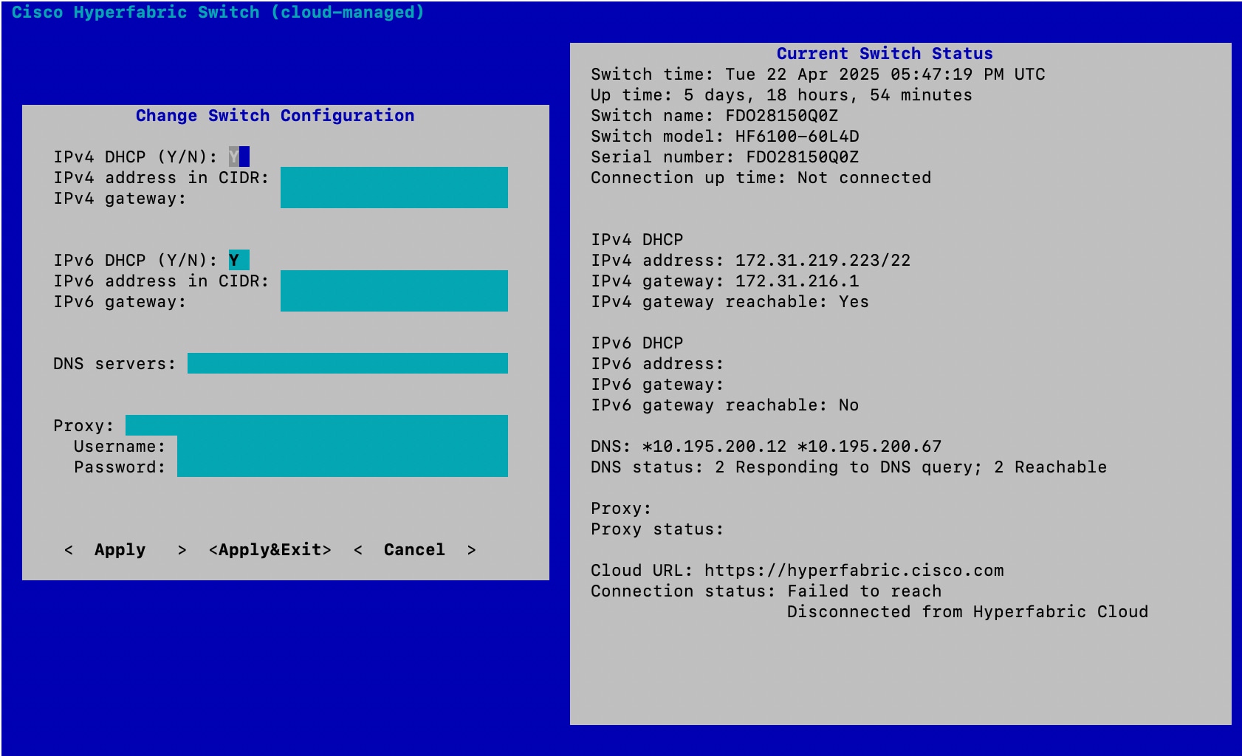Click Connection up time Not connected line
The height and width of the screenshot is (756, 1242).
coord(761,178)
